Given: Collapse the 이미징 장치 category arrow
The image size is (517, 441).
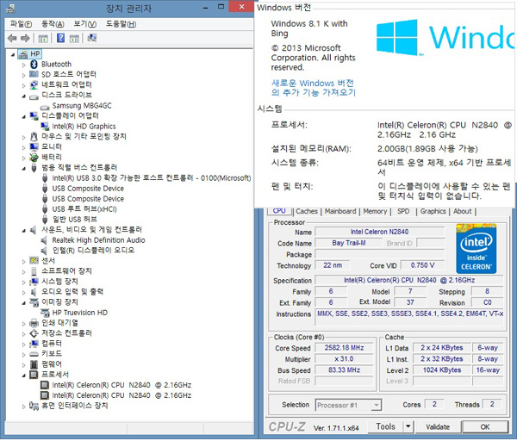Looking at the screenshot, I should click(x=24, y=303).
